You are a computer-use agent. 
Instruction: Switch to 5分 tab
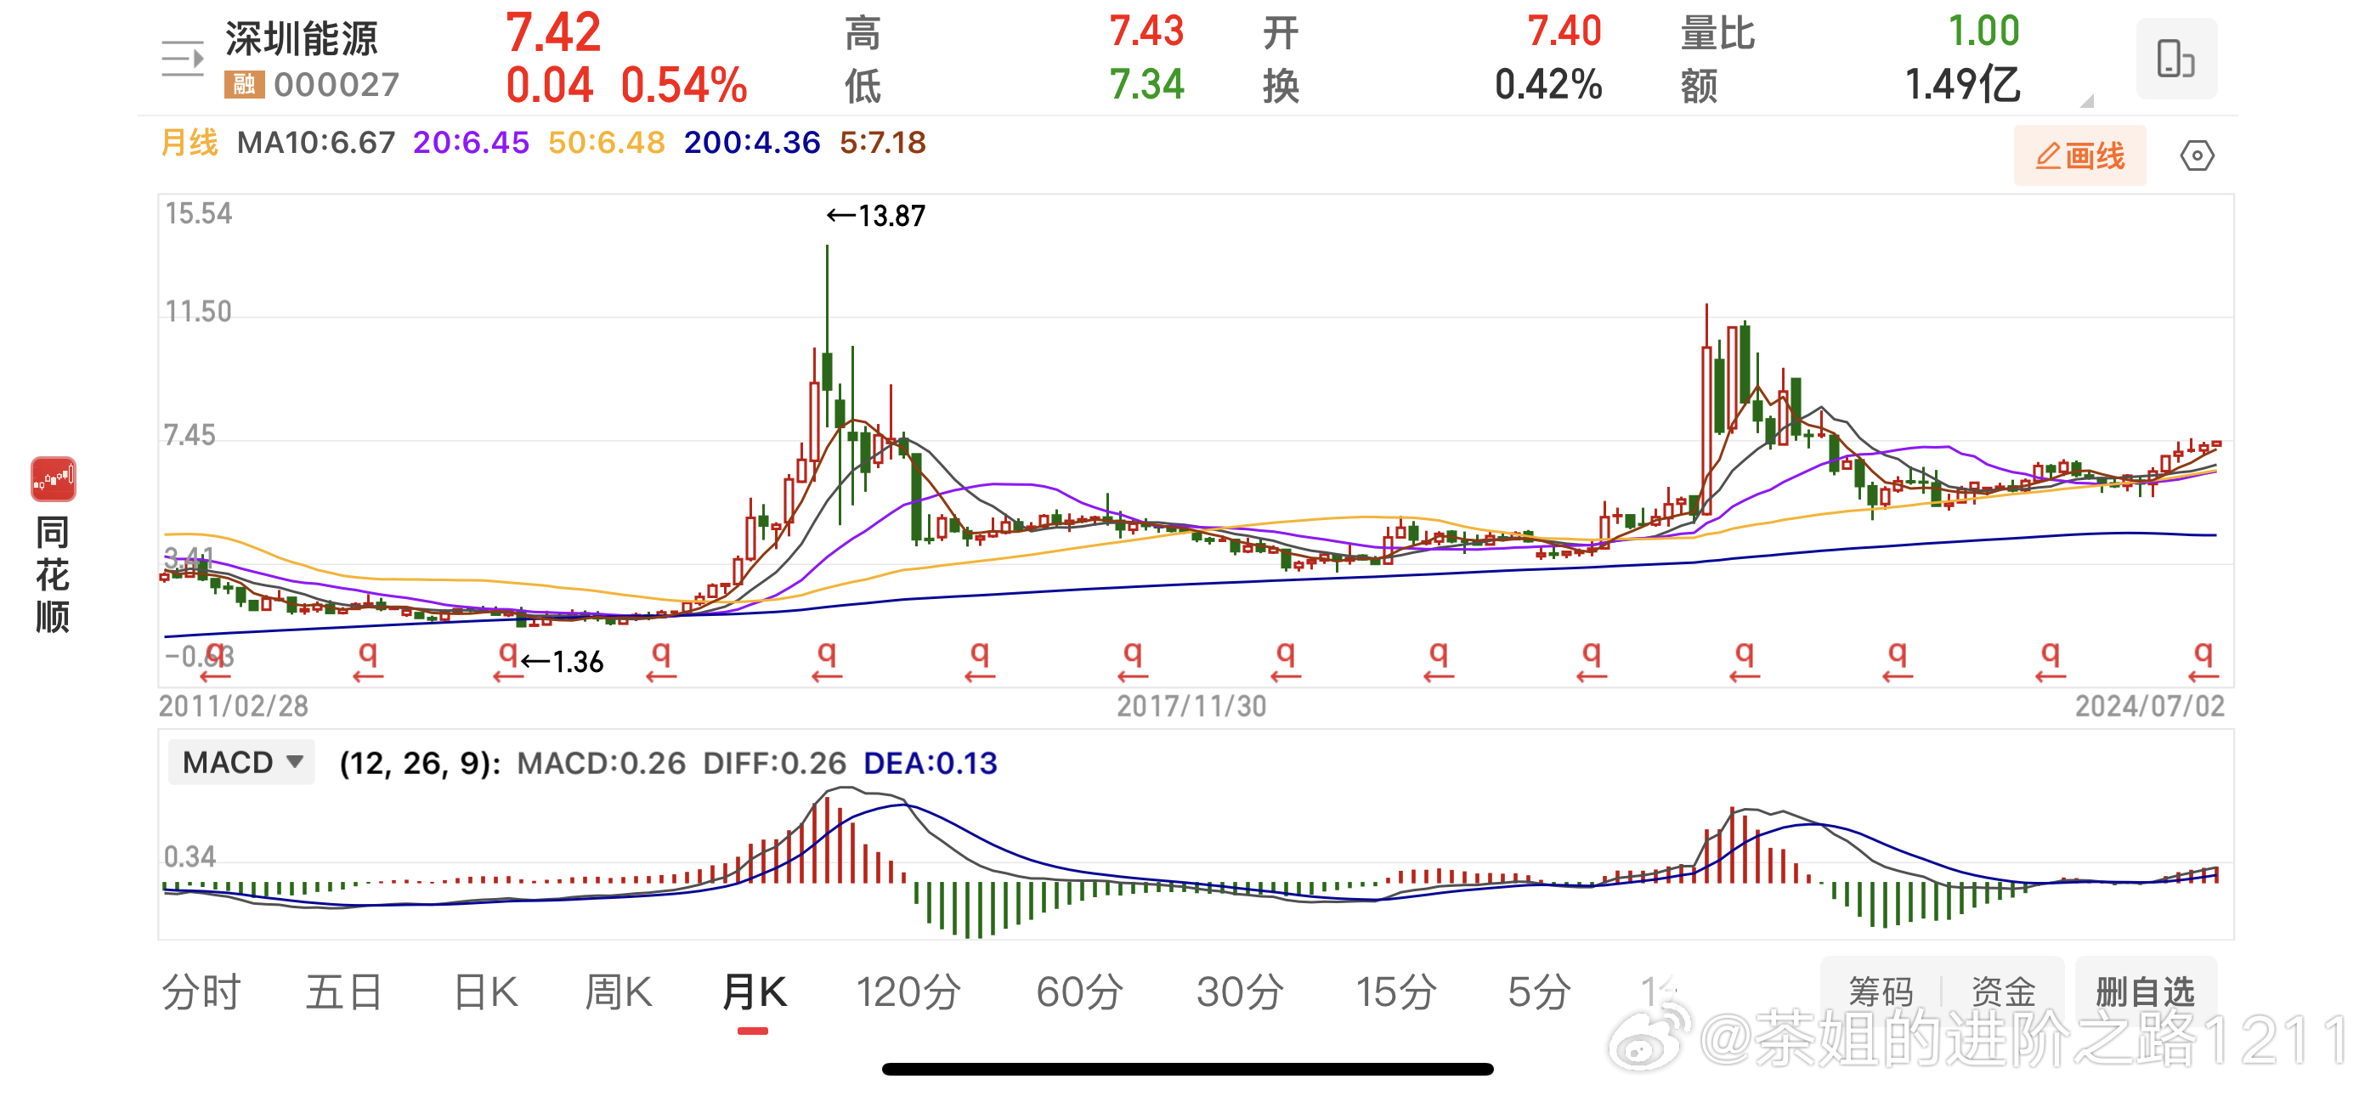coord(1538,992)
